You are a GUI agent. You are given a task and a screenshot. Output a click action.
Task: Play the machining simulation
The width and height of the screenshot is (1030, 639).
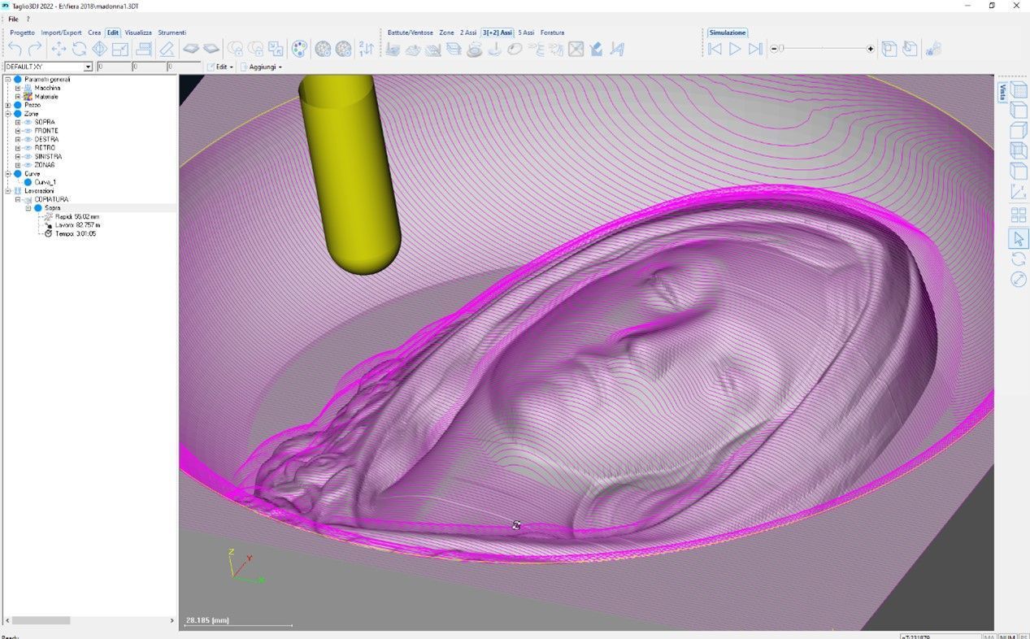tap(735, 50)
